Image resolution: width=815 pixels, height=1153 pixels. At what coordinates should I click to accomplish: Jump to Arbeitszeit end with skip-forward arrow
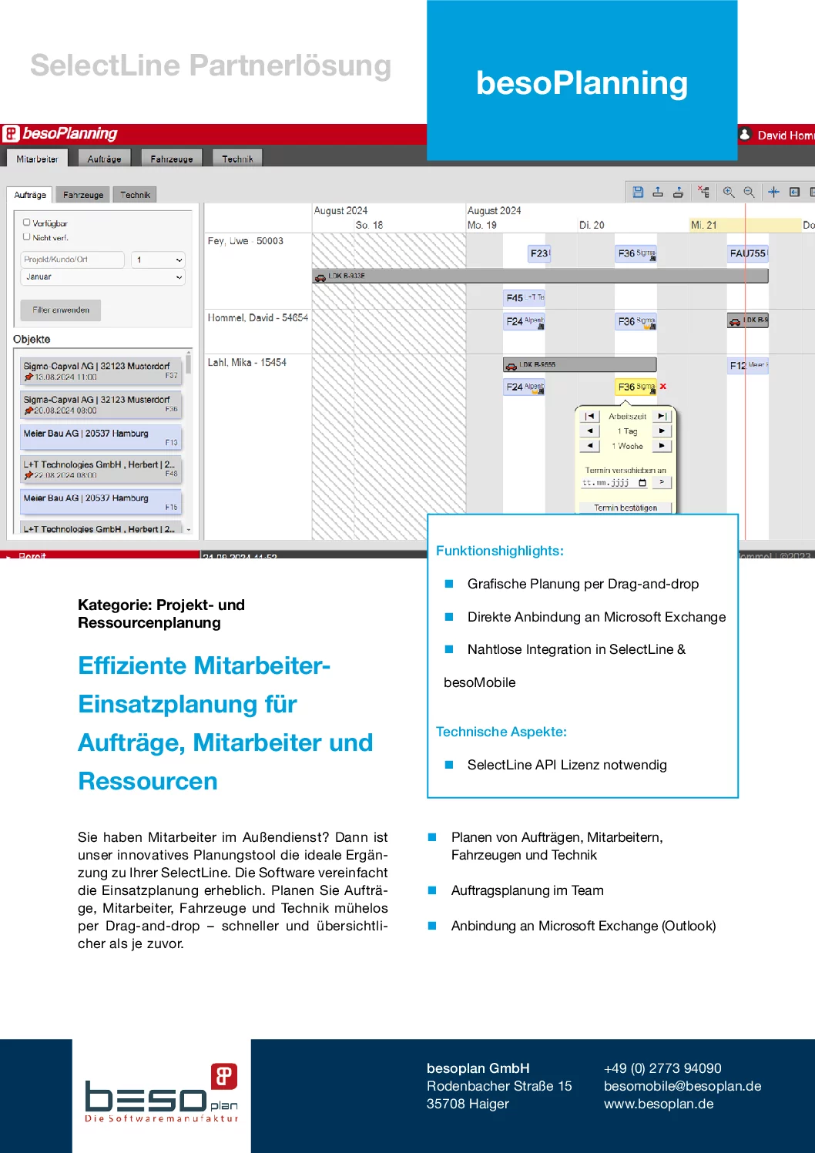pyautogui.click(x=662, y=416)
